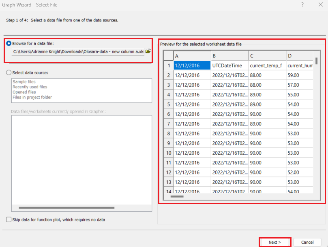Choose the 'Select data source' radio option
Viewport: 328px width, 247px height.
click(x=9, y=72)
